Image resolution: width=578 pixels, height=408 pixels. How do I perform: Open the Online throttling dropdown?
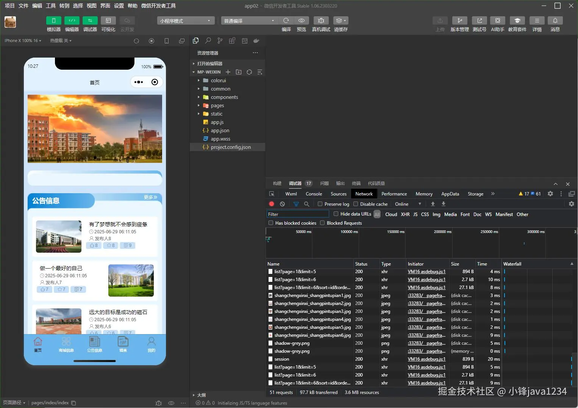pyautogui.click(x=408, y=204)
